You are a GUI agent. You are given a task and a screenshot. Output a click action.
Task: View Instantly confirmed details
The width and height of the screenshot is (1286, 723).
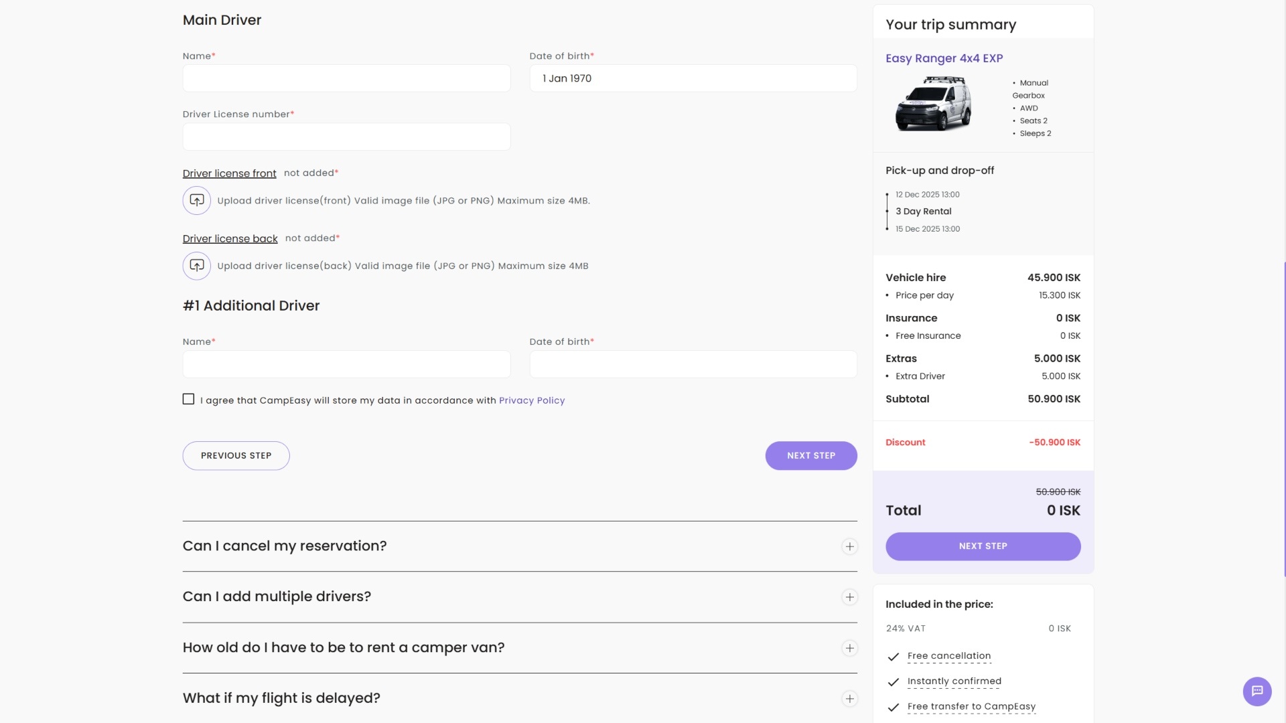pyautogui.click(x=954, y=681)
